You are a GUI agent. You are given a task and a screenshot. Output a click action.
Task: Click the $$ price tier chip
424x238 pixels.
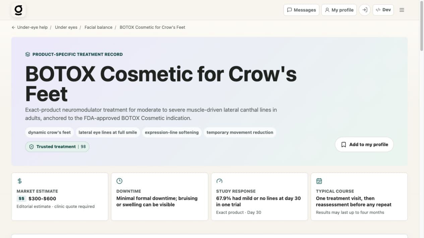click(x=21, y=199)
